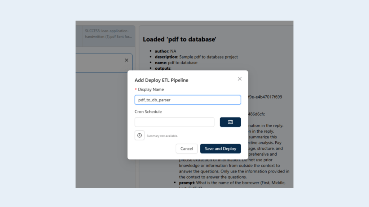Image resolution: width=369 pixels, height=207 pixels.
Task: Select the "author: NA" list item
Action: 165,51
